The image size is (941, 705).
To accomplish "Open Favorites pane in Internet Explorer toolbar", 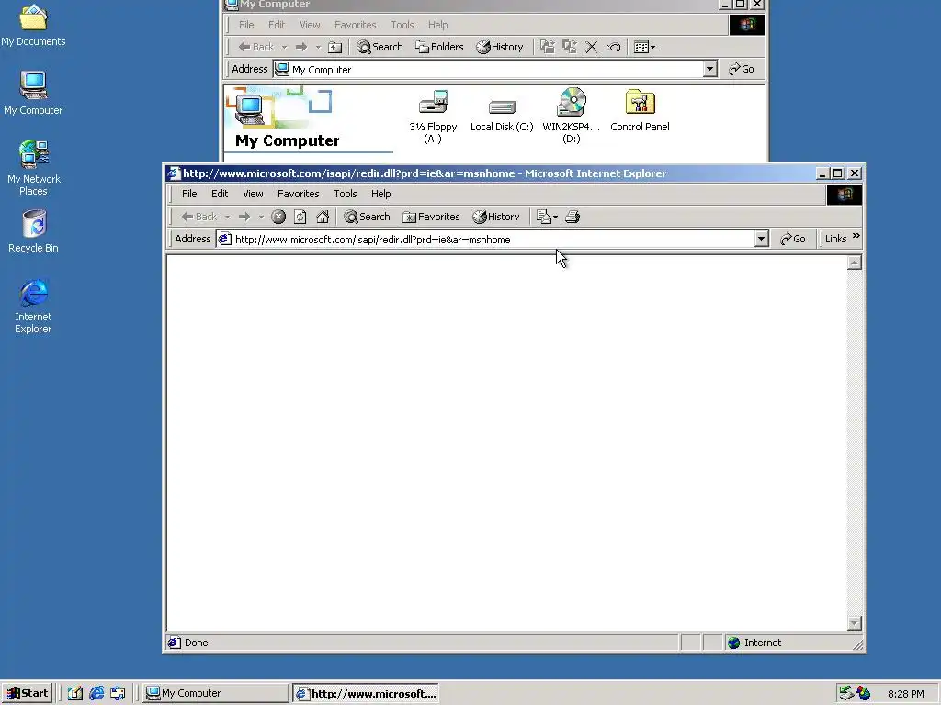I will [x=431, y=217].
